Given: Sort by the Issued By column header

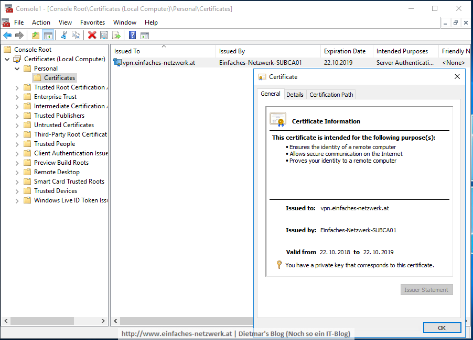Looking at the screenshot, I should (x=268, y=51).
